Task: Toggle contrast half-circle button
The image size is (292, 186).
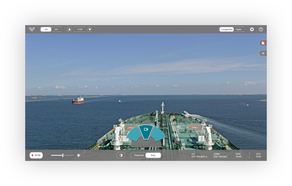Action: click(x=121, y=155)
